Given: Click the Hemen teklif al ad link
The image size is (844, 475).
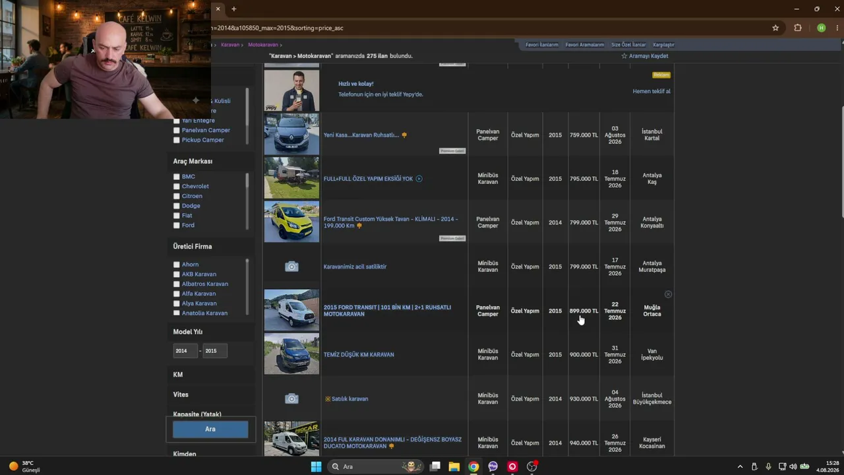Looking at the screenshot, I should point(651,91).
